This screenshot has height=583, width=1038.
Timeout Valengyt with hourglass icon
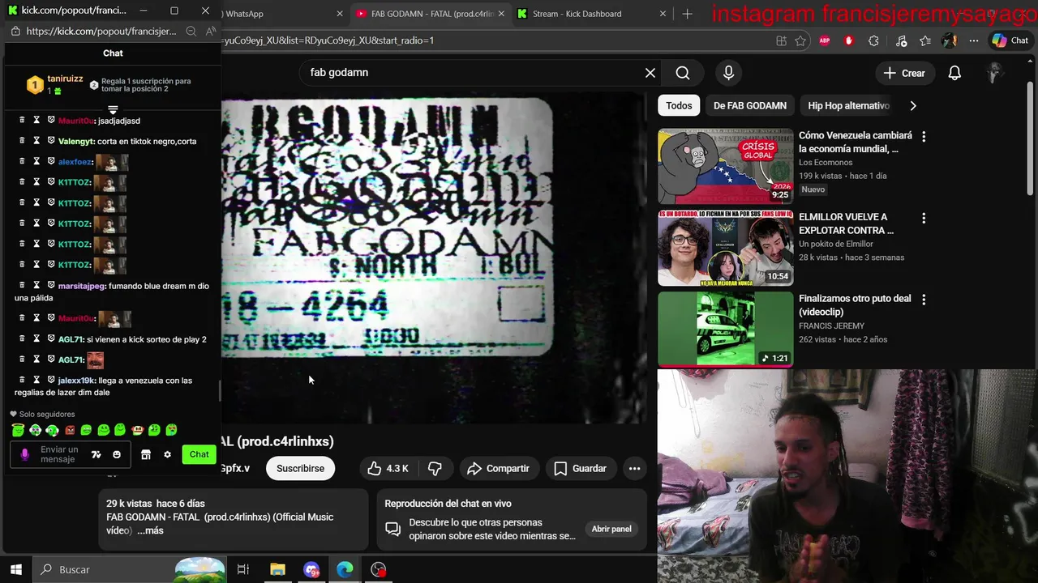click(x=36, y=141)
